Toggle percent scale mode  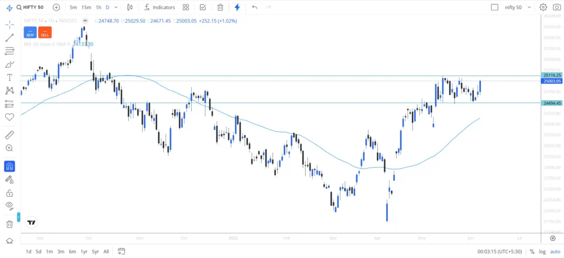[x=532, y=251]
